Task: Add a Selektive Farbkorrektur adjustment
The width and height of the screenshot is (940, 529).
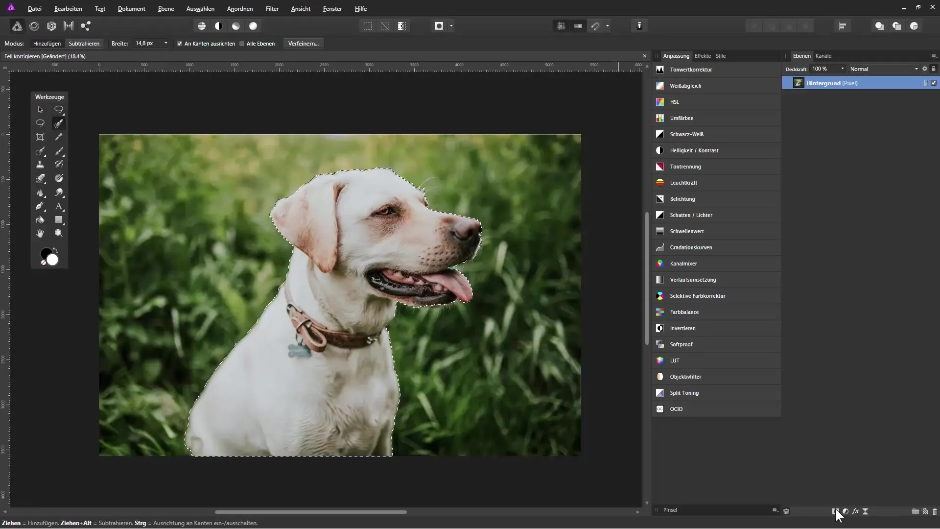Action: [716, 296]
